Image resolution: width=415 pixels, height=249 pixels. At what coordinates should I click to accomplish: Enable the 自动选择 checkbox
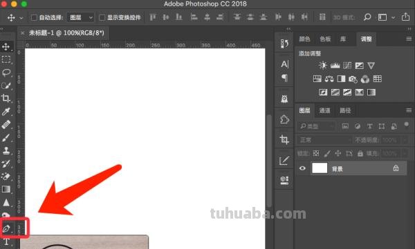point(34,18)
